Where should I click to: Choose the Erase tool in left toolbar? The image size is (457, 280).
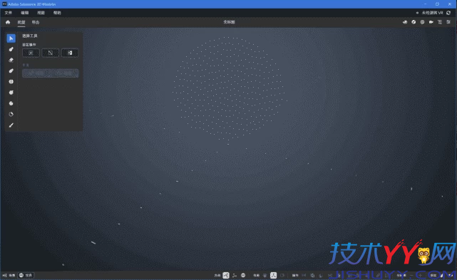click(11, 60)
